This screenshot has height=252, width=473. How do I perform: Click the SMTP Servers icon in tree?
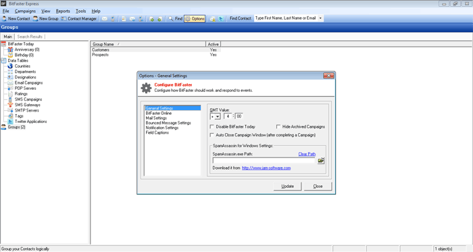[x=10, y=110]
